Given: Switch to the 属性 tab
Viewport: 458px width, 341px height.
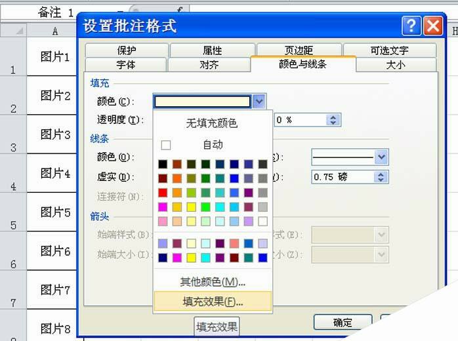Looking at the screenshot, I should point(213,50).
